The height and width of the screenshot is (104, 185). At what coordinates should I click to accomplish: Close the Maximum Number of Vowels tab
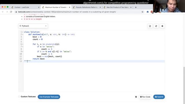(x=69, y=7)
